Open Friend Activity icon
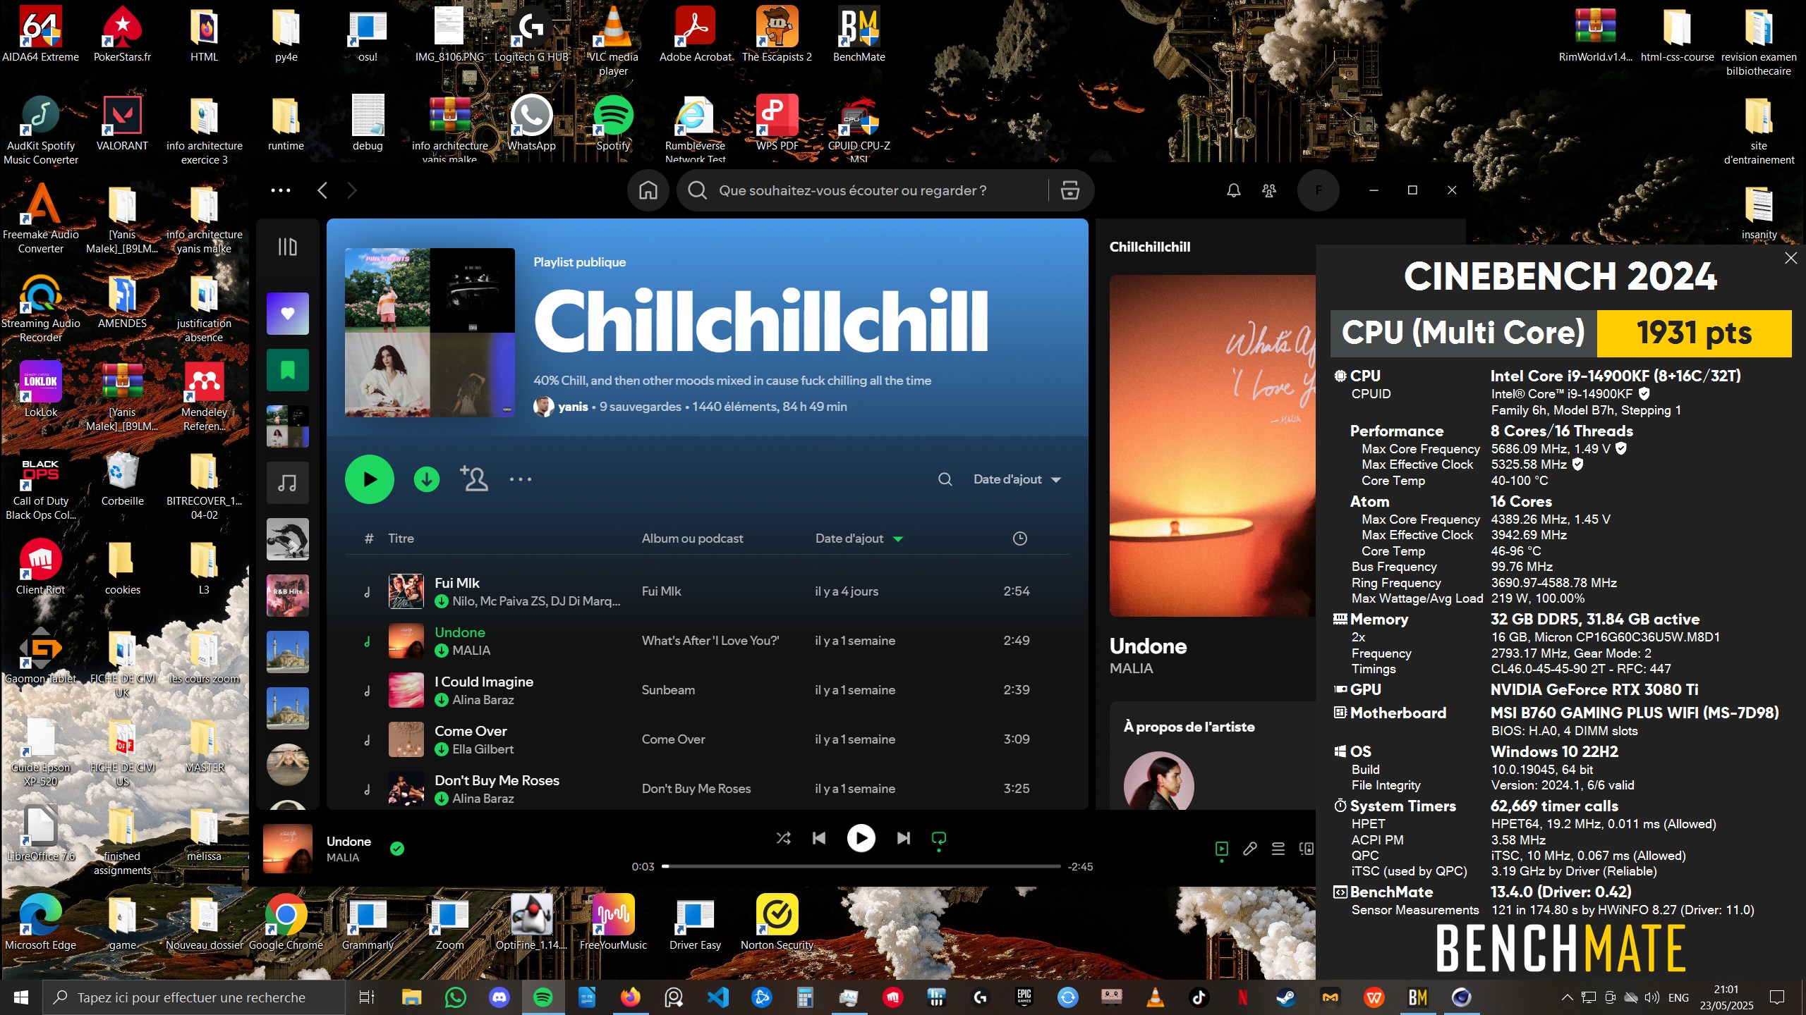 pos(1269,190)
